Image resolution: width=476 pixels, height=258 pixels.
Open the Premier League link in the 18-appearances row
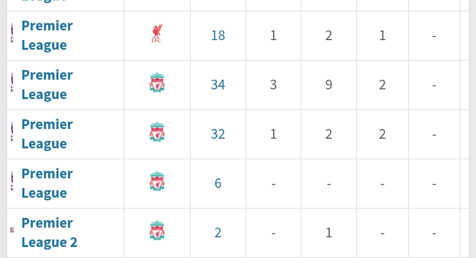(47, 35)
